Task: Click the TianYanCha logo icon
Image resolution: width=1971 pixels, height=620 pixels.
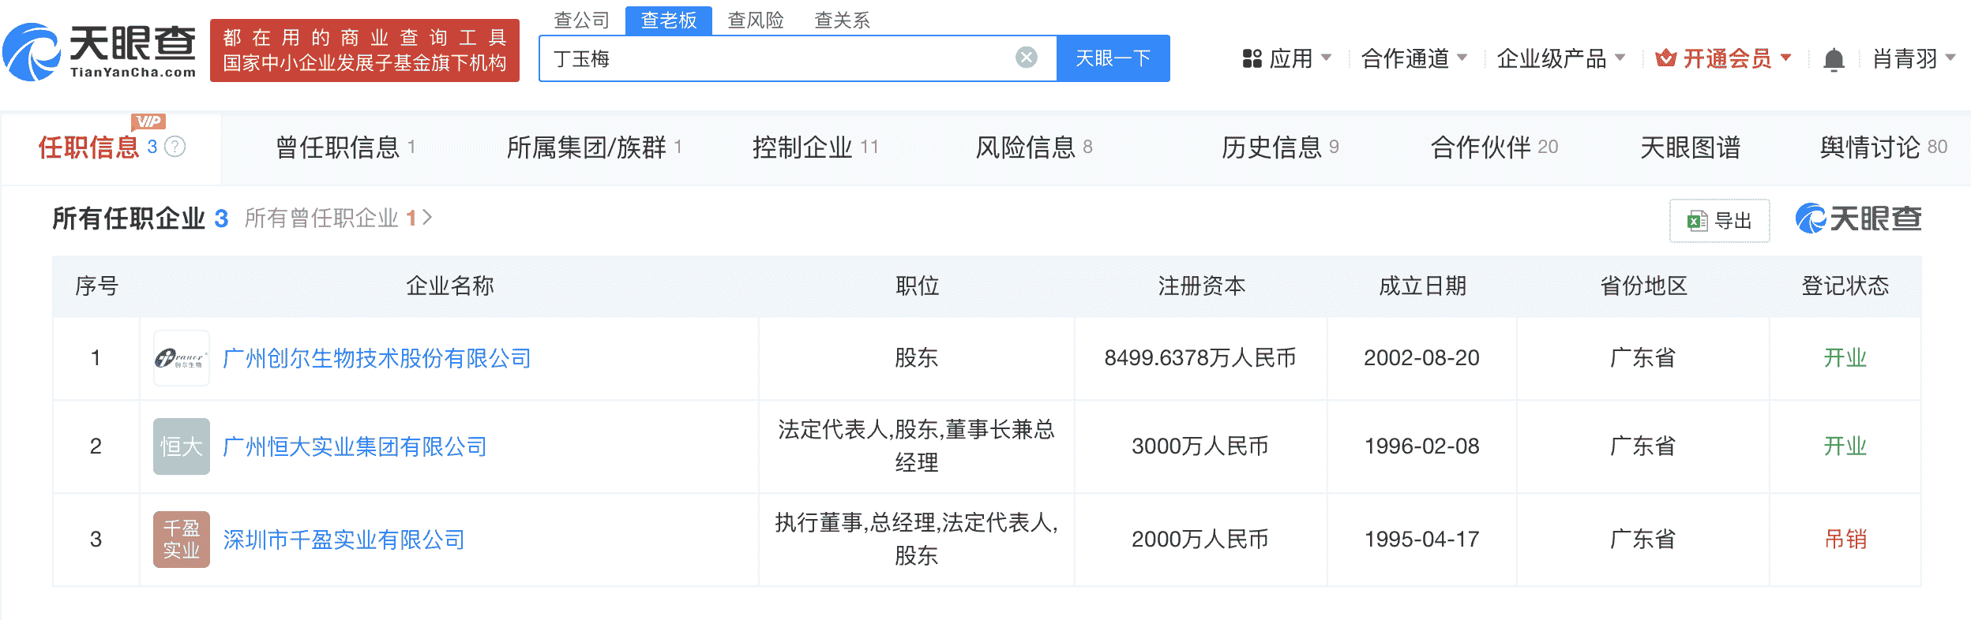Action: [32, 52]
